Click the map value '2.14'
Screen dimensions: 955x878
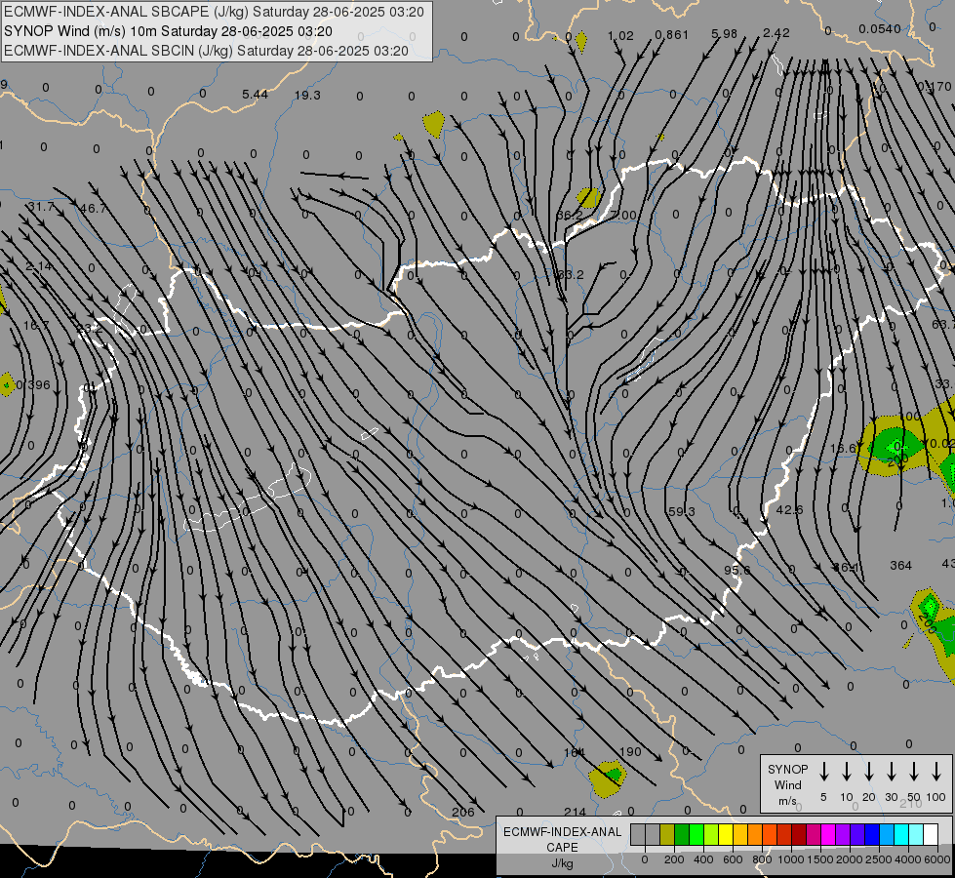point(38,267)
